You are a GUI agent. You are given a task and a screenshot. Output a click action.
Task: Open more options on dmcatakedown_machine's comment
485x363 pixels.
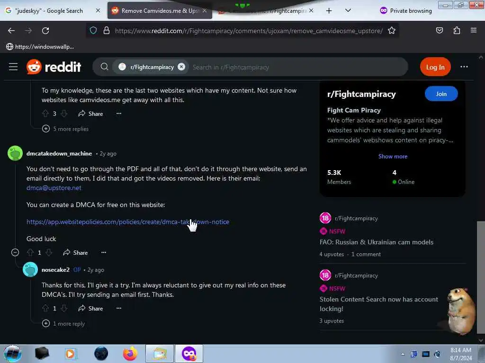[104, 252]
